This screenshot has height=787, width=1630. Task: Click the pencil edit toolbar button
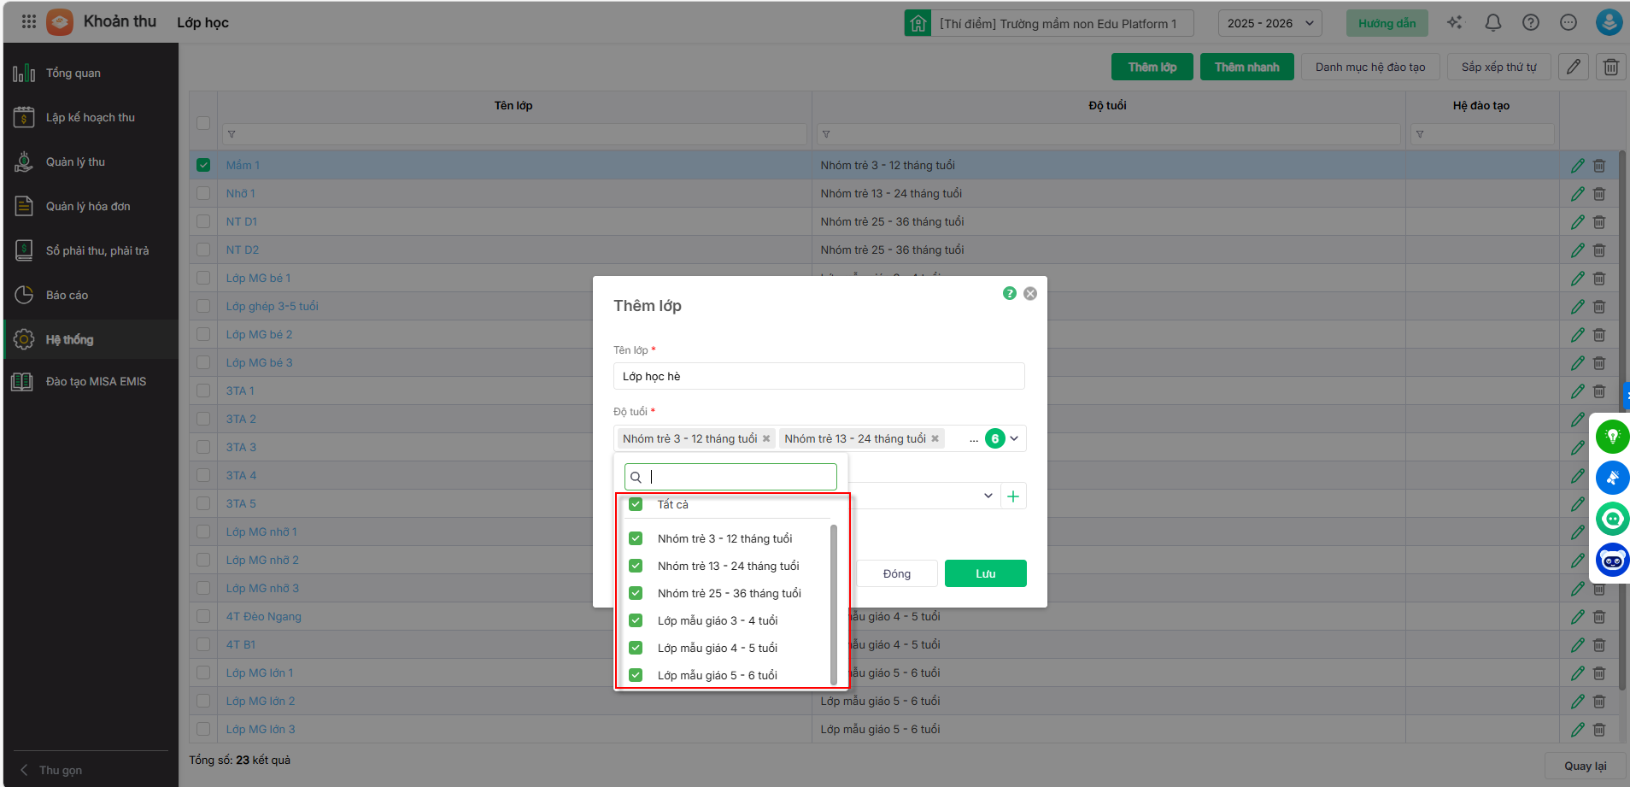tap(1574, 67)
